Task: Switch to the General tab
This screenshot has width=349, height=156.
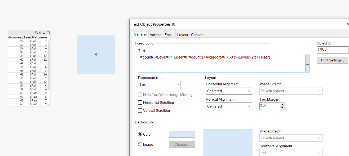Action: point(140,34)
